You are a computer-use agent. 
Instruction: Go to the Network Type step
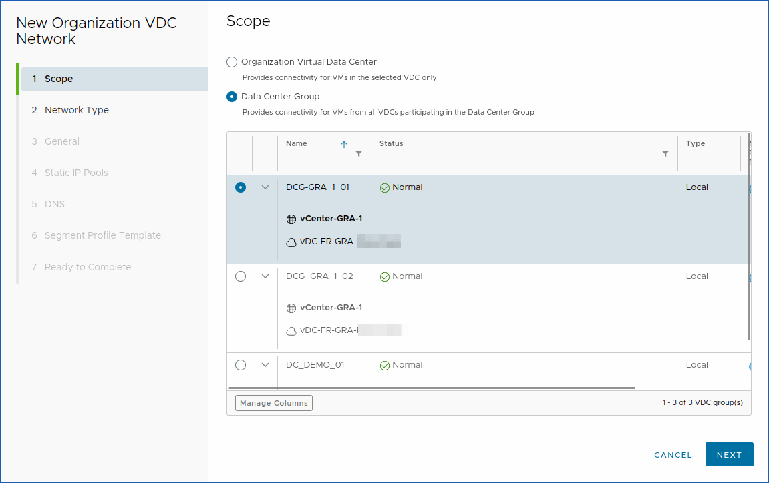pos(77,109)
